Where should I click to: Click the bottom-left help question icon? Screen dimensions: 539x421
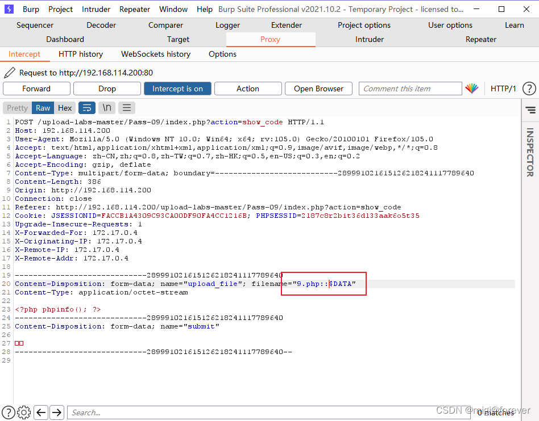click(x=9, y=412)
